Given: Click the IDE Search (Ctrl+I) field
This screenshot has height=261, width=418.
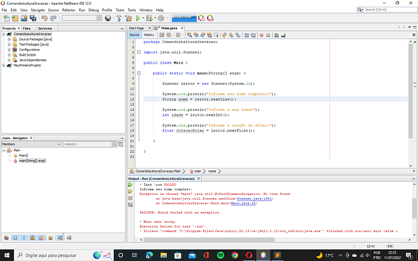Looking at the screenshot, I should [387, 10].
